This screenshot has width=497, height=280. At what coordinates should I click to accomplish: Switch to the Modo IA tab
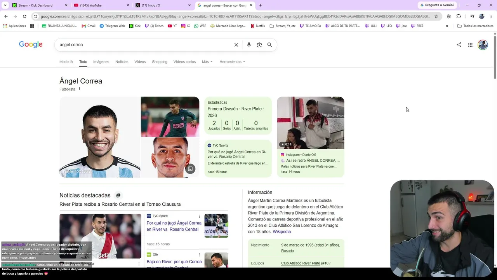pyautogui.click(x=66, y=62)
